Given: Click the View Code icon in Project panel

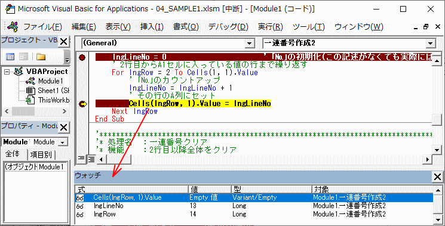Looking at the screenshot, I should [10, 57].
